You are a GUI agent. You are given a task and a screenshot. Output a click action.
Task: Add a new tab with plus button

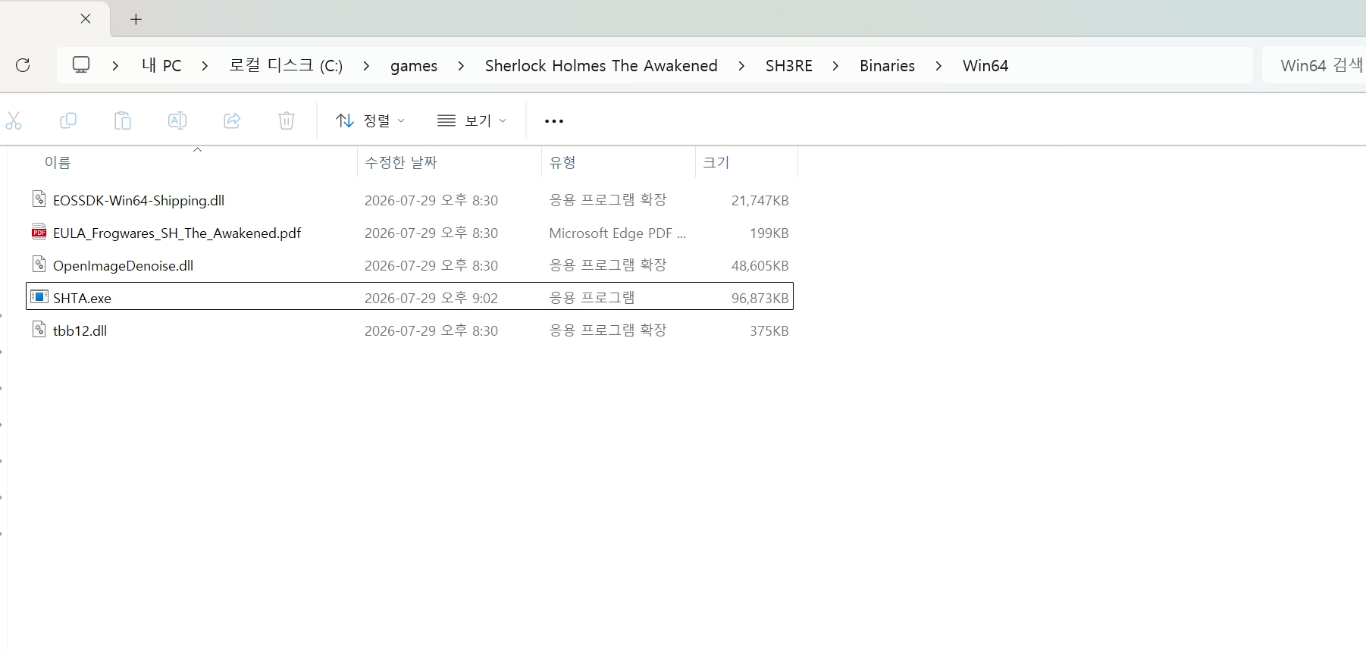click(x=136, y=20)
